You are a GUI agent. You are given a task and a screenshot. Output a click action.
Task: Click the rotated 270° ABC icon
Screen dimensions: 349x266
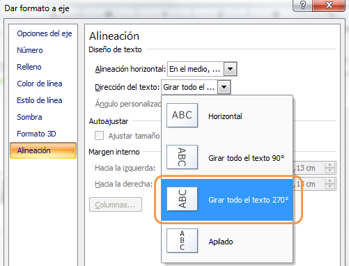[x=182, y=199]
